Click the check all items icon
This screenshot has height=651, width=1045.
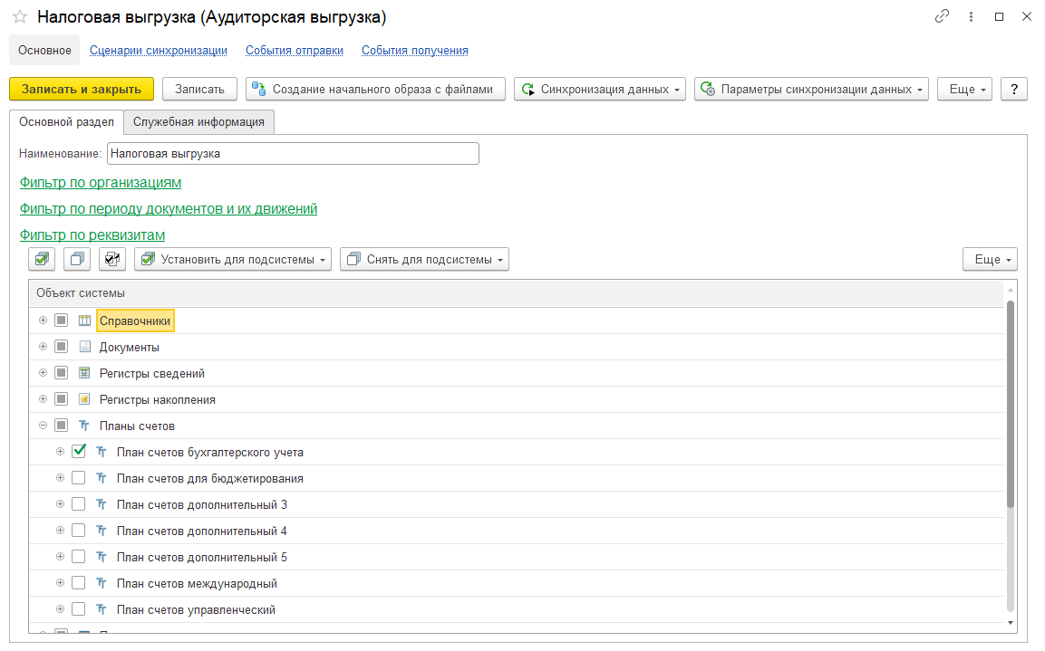(x=42, y=260)
